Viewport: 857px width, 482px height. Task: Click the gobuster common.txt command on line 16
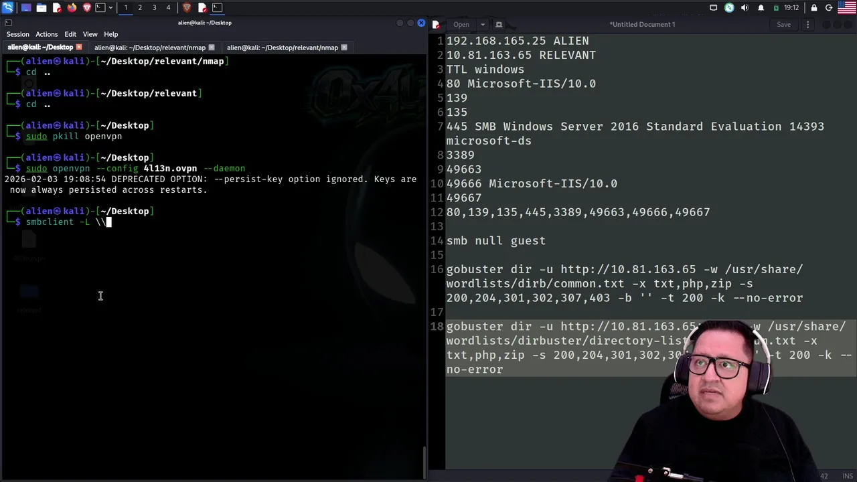tap(625, 284)
